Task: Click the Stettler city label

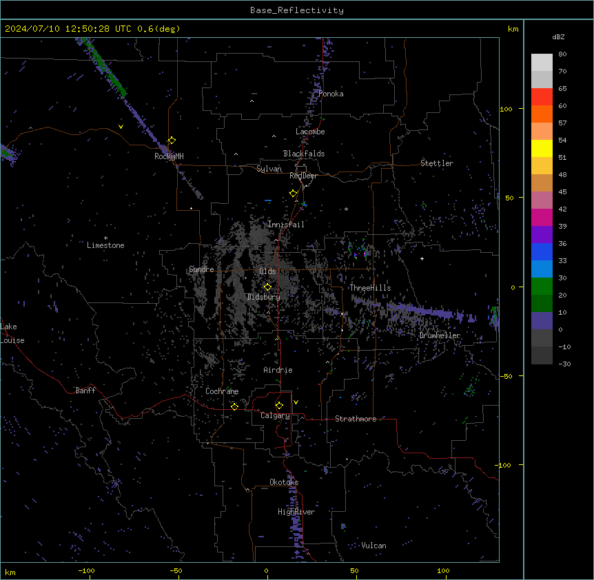Action: [437, 163]
